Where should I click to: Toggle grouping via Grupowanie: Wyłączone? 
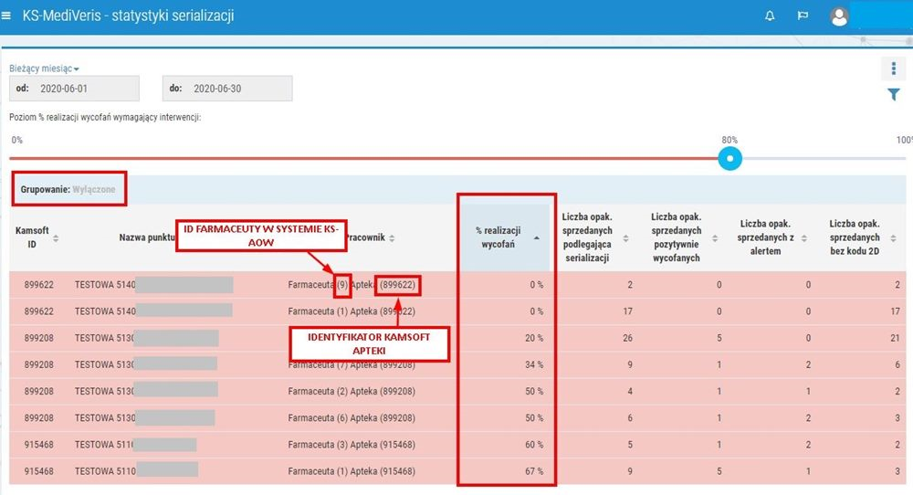pyautogui.click(x=68, y=188)
